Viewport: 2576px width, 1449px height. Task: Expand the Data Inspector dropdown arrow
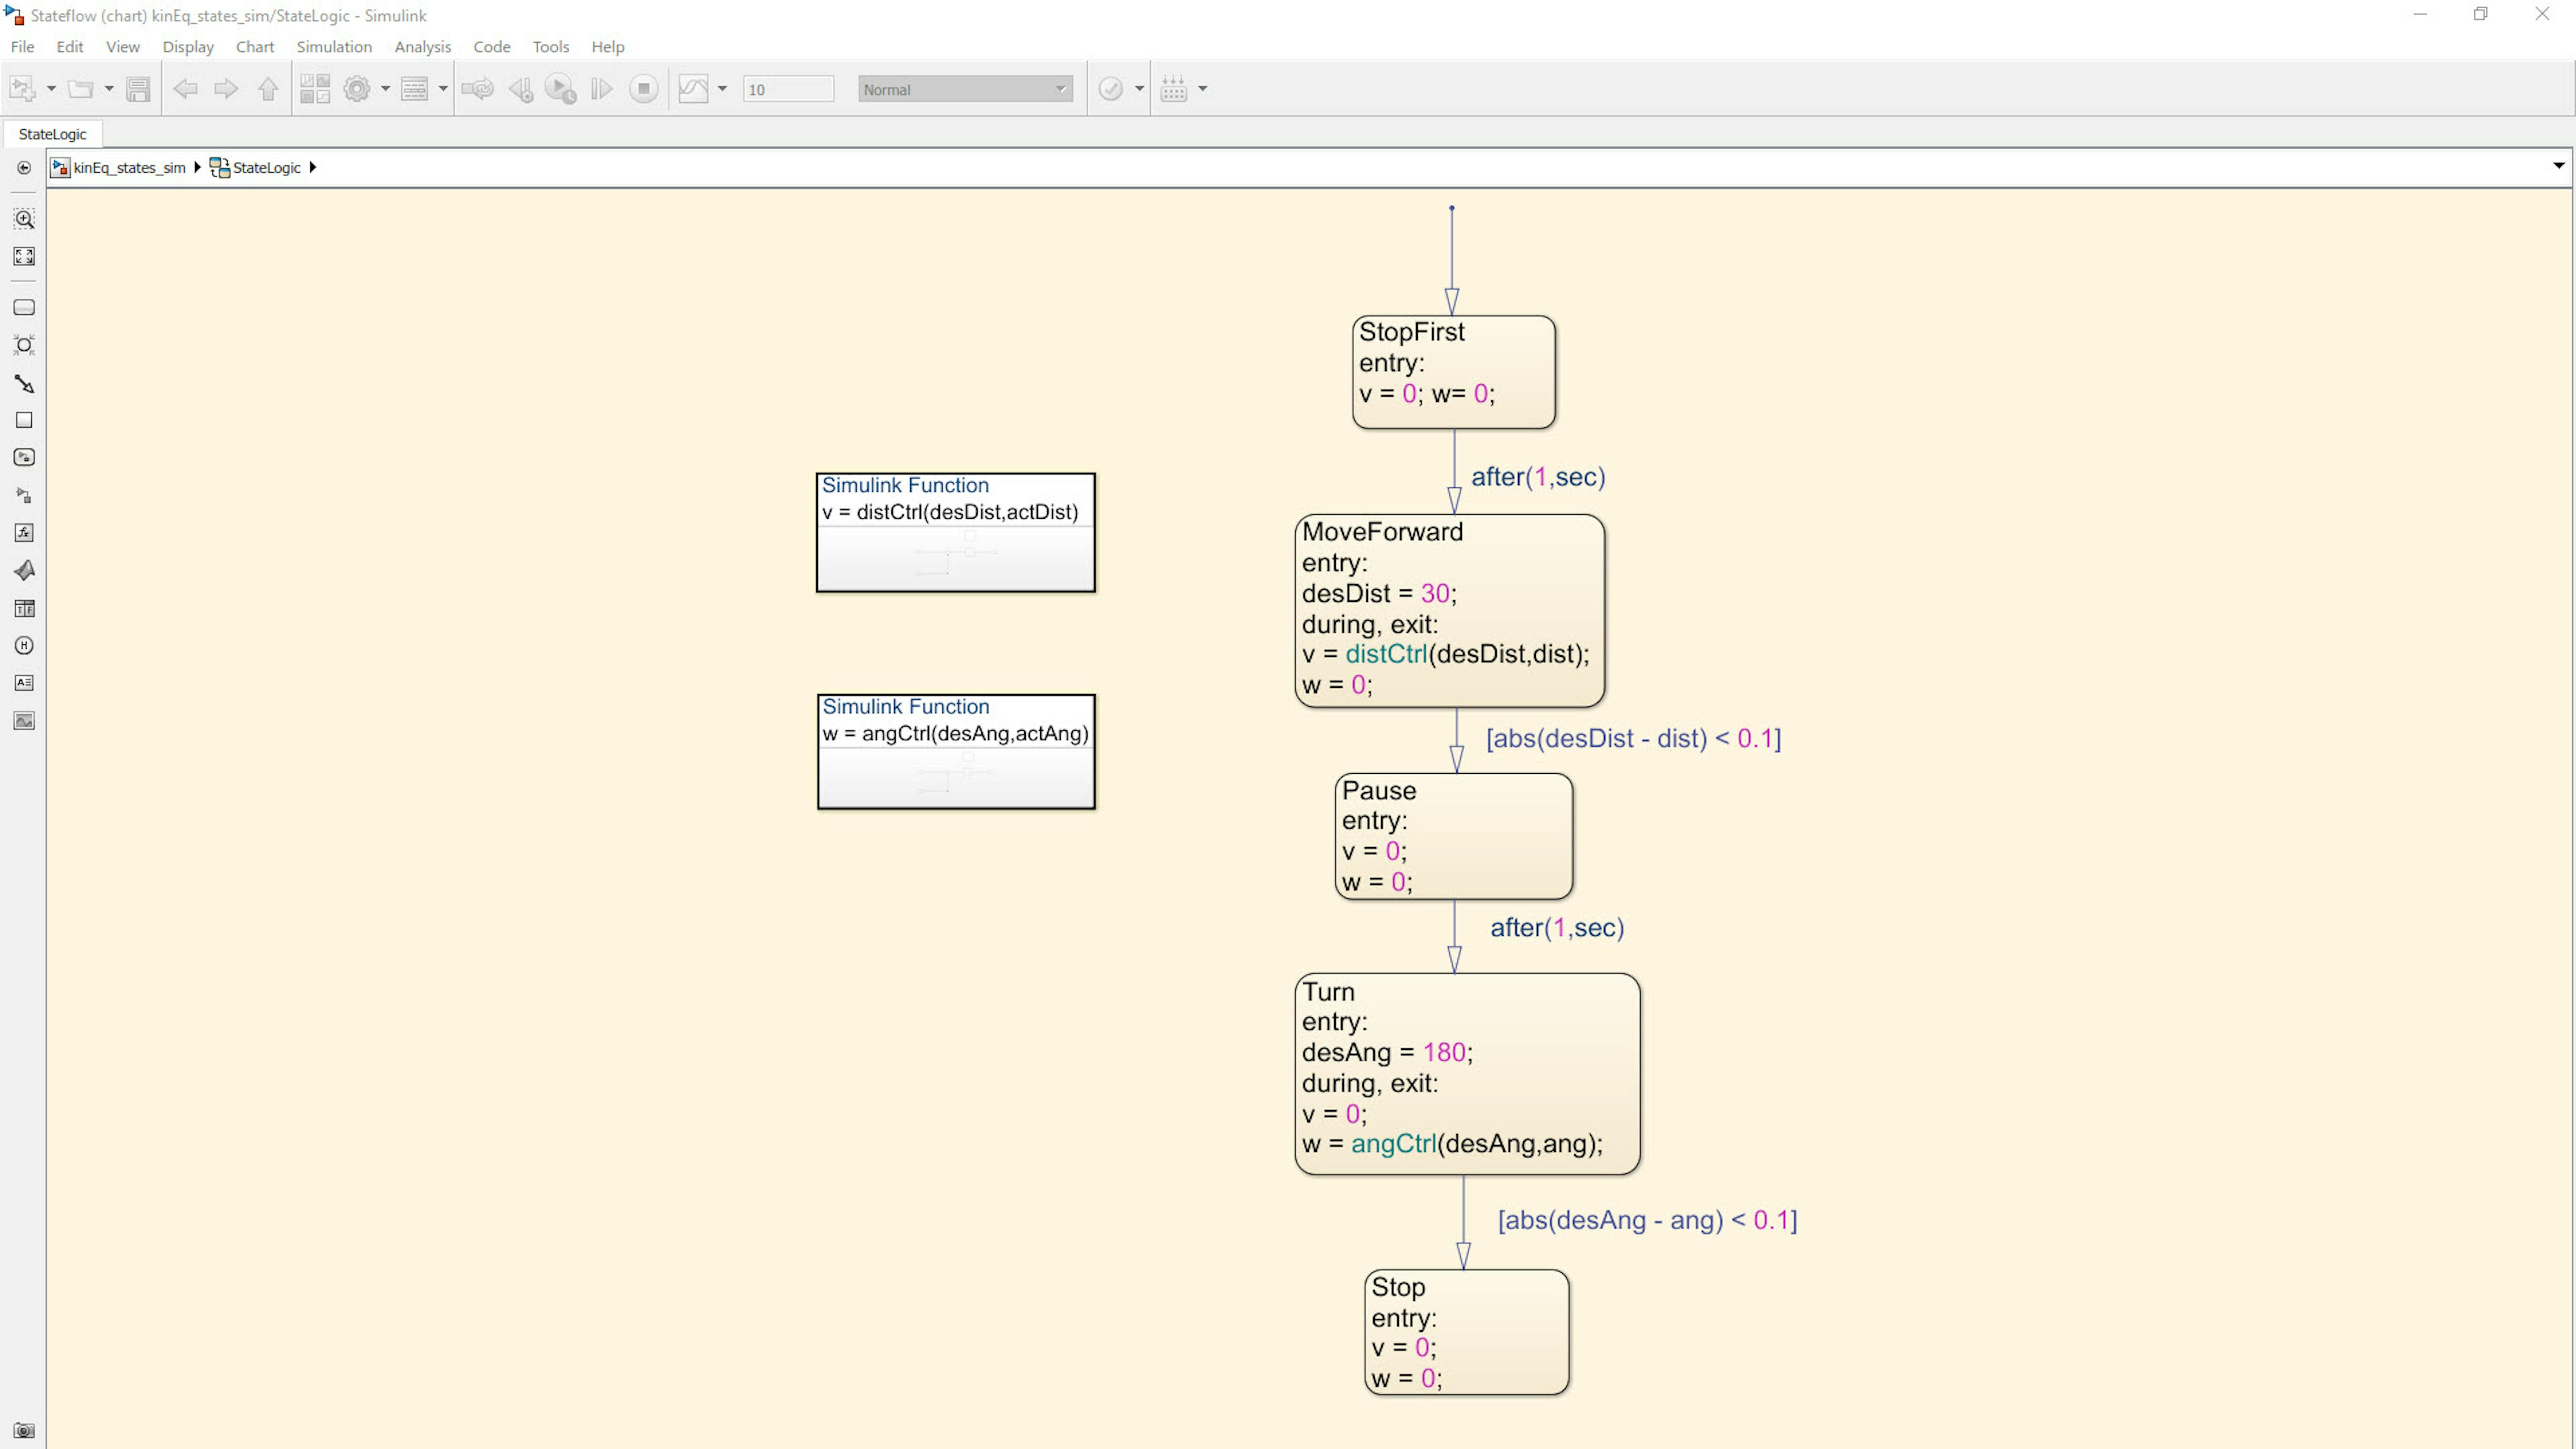[722, 89]
